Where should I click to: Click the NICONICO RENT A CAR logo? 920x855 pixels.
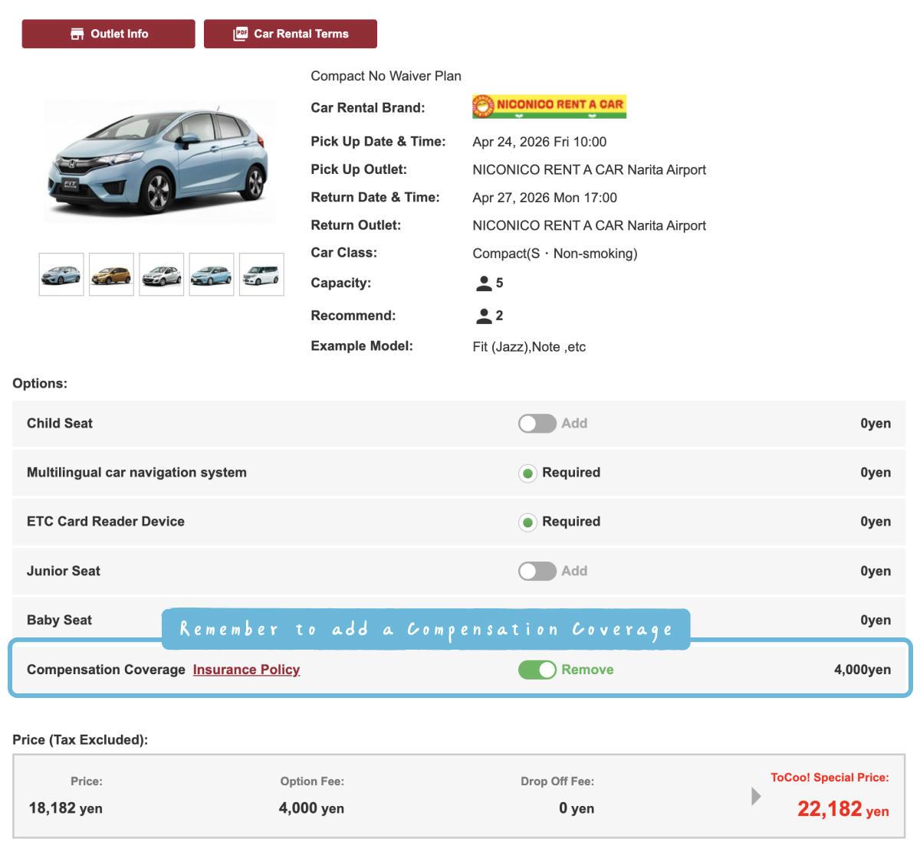[x=549, y=106]
